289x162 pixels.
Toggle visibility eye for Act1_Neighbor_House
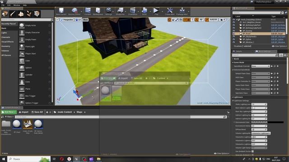pos(234,22)
